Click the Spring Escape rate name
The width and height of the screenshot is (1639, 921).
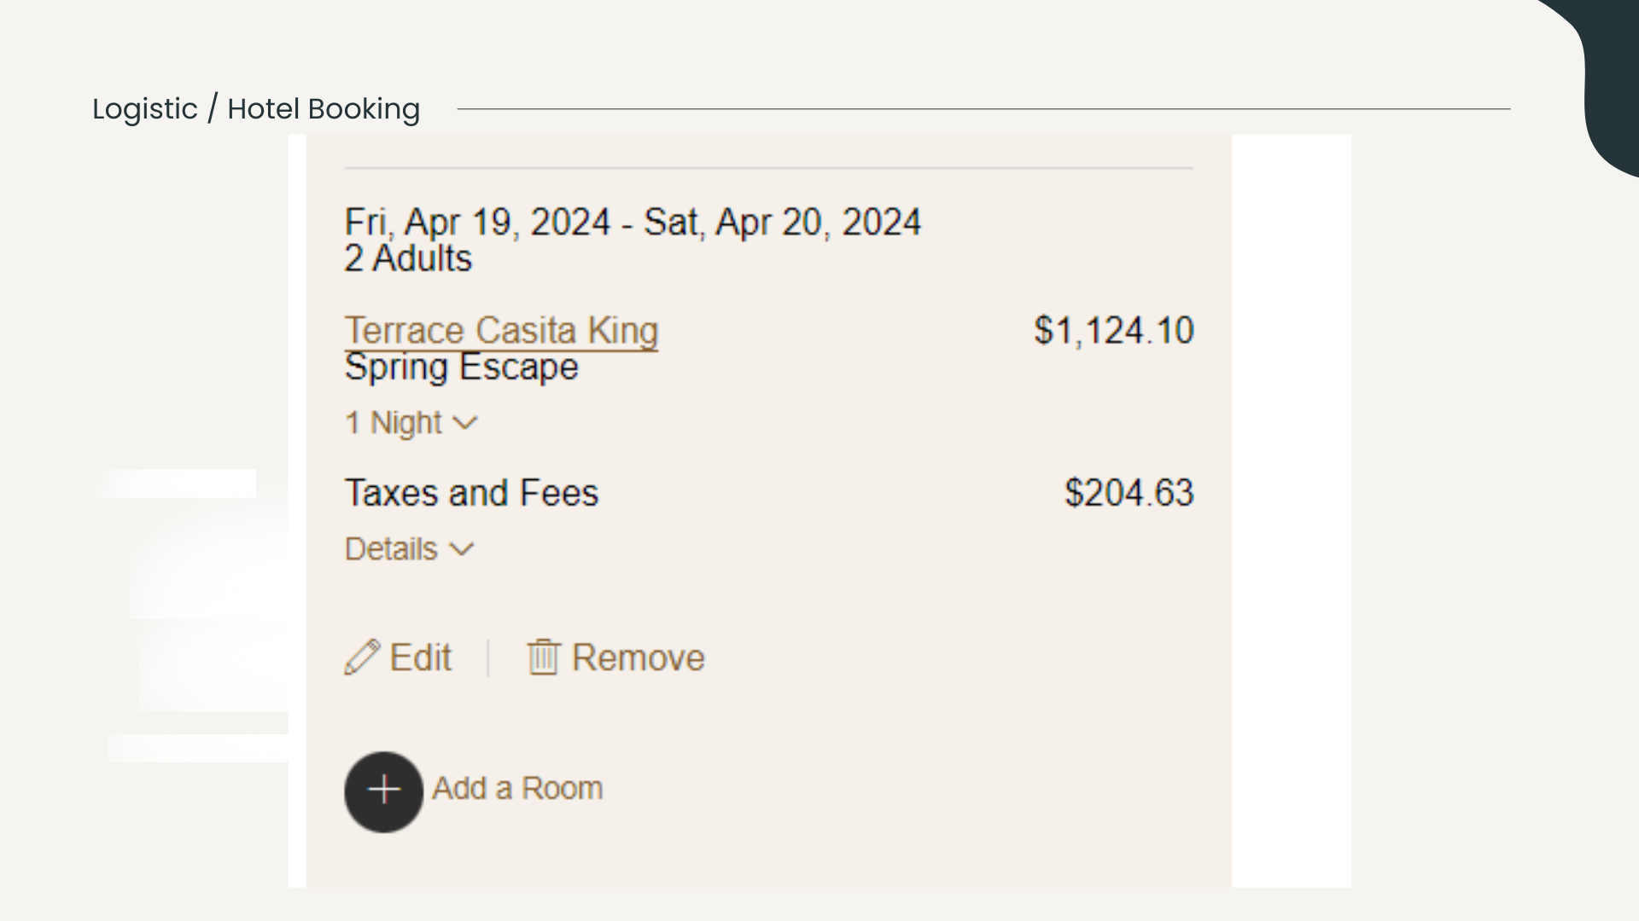pos(461,368)
